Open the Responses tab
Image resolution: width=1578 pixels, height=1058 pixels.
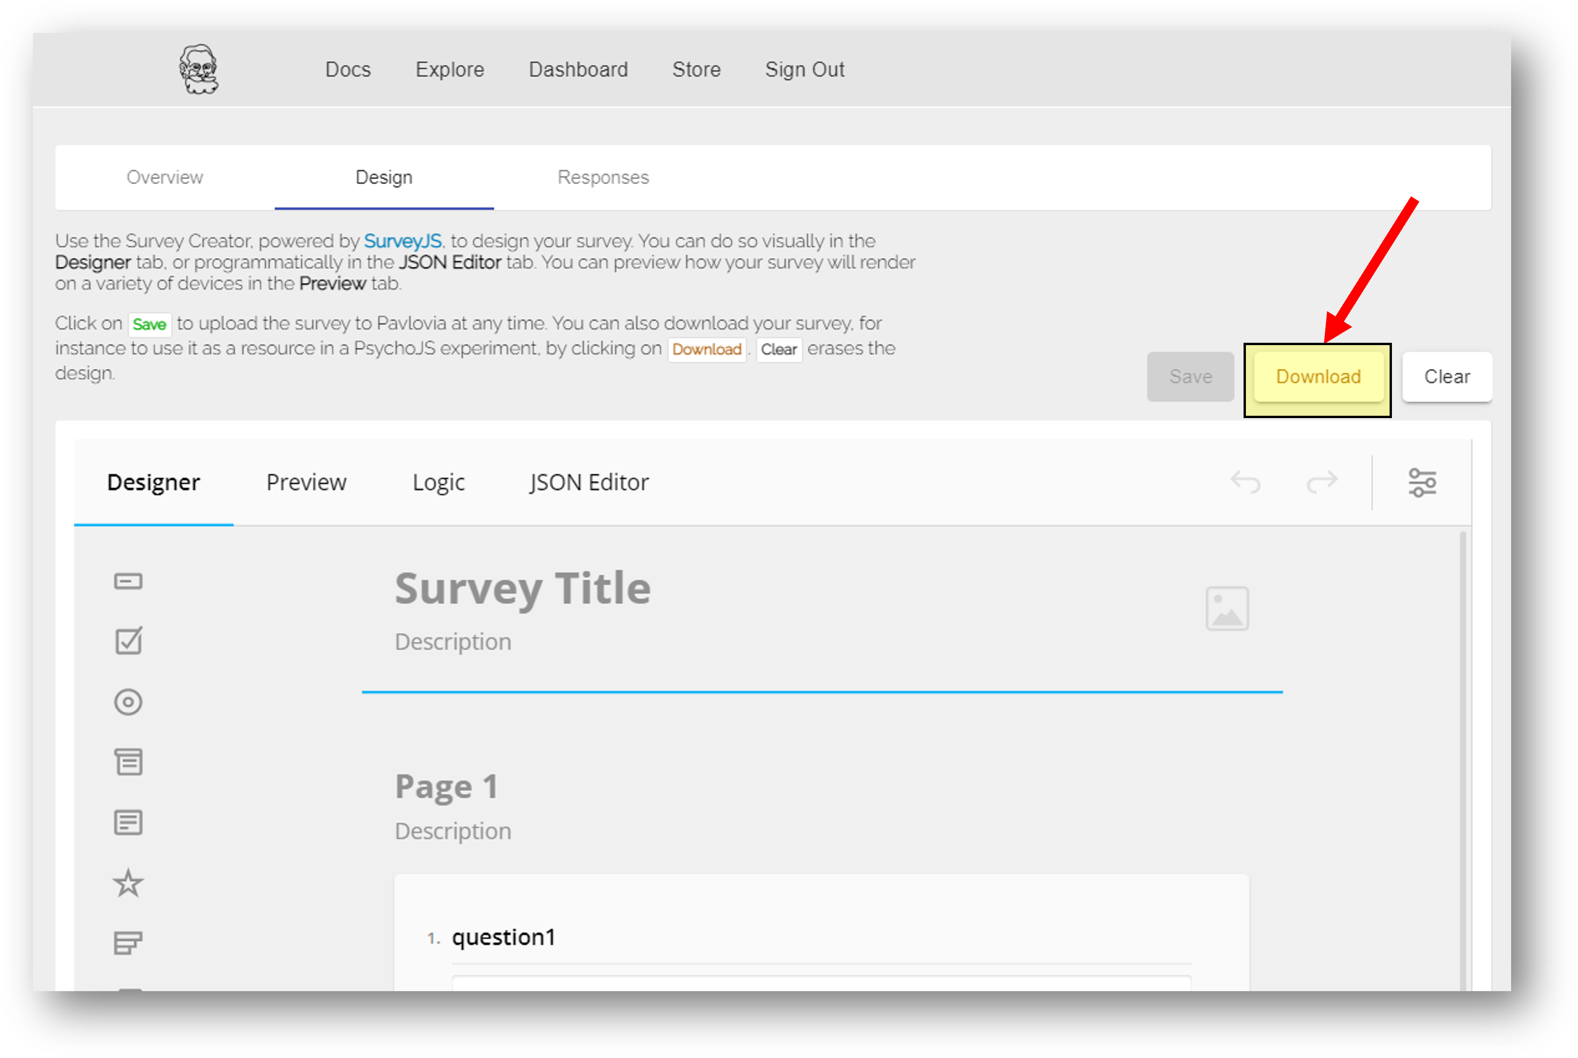(603, 178)
